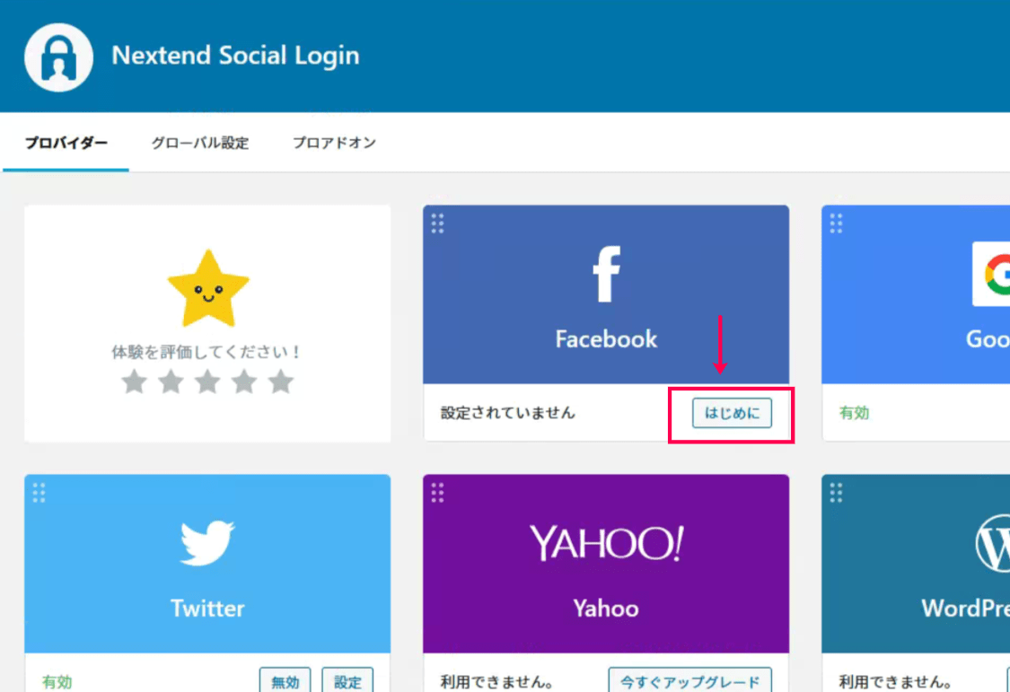Click the Yahoo card drag handle
Image resolution: width=1010 pixels, height=692 pixels.
[x=437, y=493]
